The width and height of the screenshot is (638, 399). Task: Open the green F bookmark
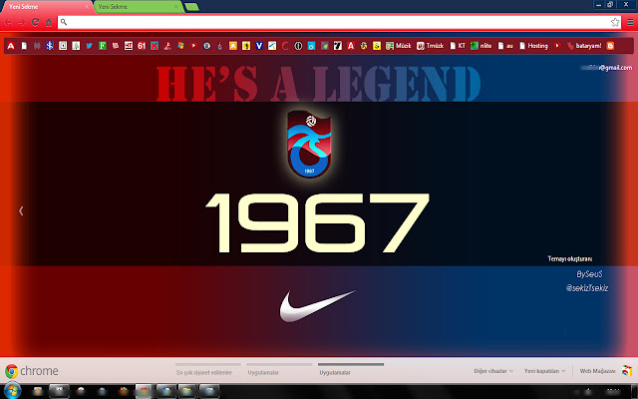tap(102, 46)
